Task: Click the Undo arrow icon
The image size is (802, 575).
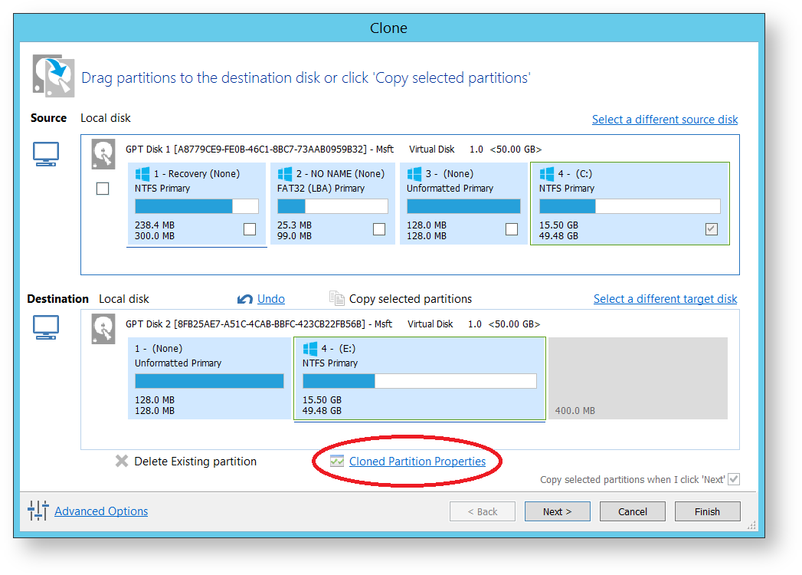Action: [245, 299]
